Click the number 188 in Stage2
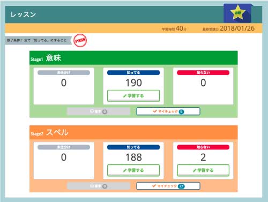Image resolution: width=268 pixels, height=202 pixels. pos(133,157)
